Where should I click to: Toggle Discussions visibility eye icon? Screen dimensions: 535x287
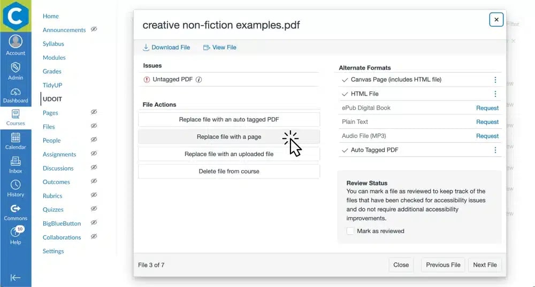click(x=94, y=167)
